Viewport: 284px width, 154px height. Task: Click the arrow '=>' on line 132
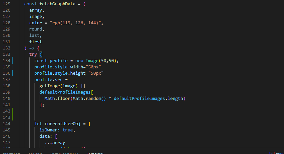[x=32, y=48]
